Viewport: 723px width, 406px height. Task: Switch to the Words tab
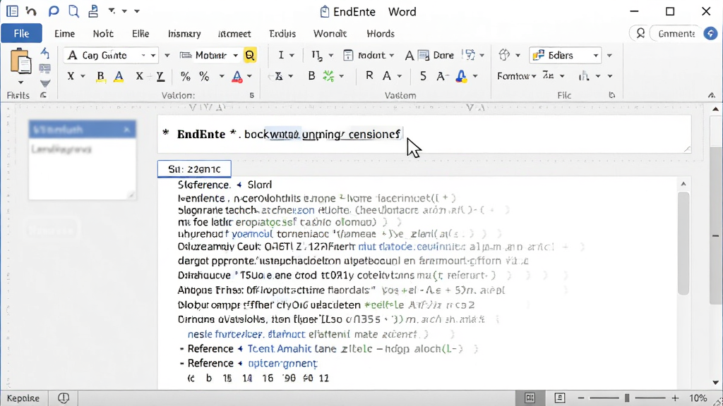point(381,34)
